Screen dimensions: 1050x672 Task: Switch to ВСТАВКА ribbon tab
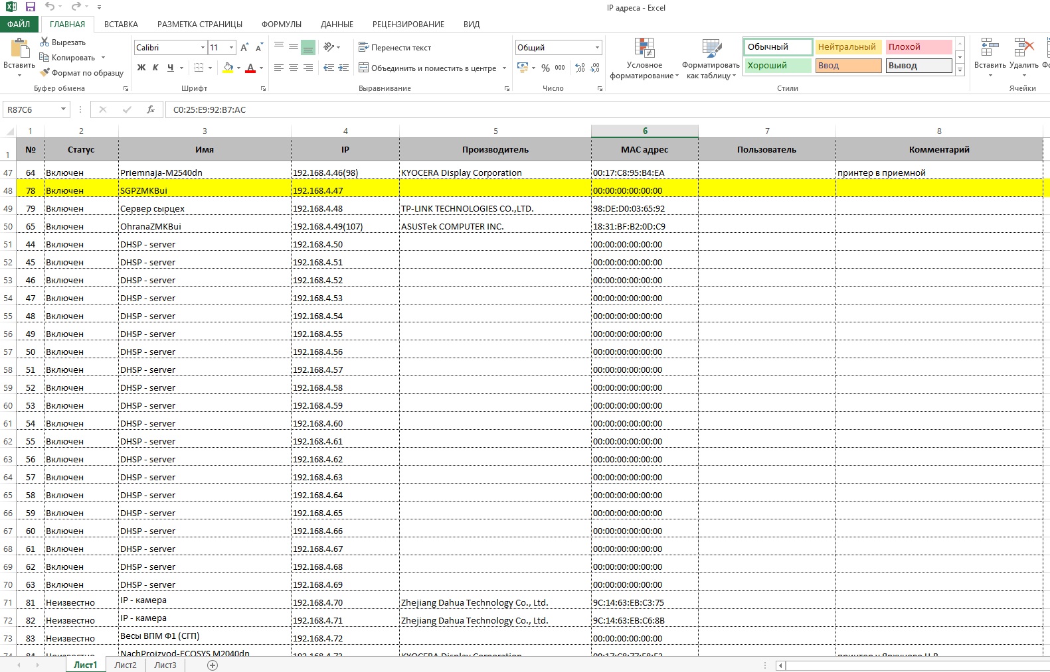tap(121, 24)
